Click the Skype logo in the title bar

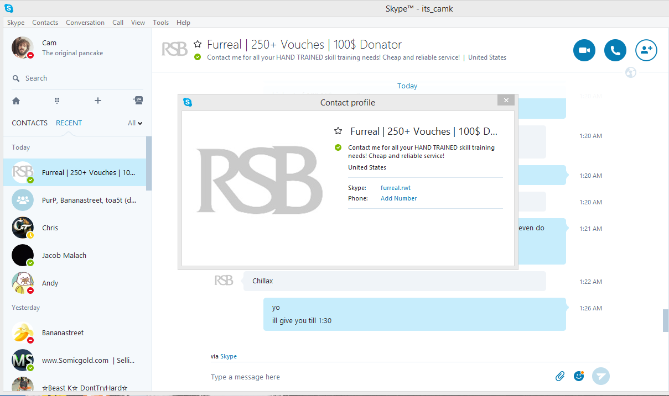point(8,8)
